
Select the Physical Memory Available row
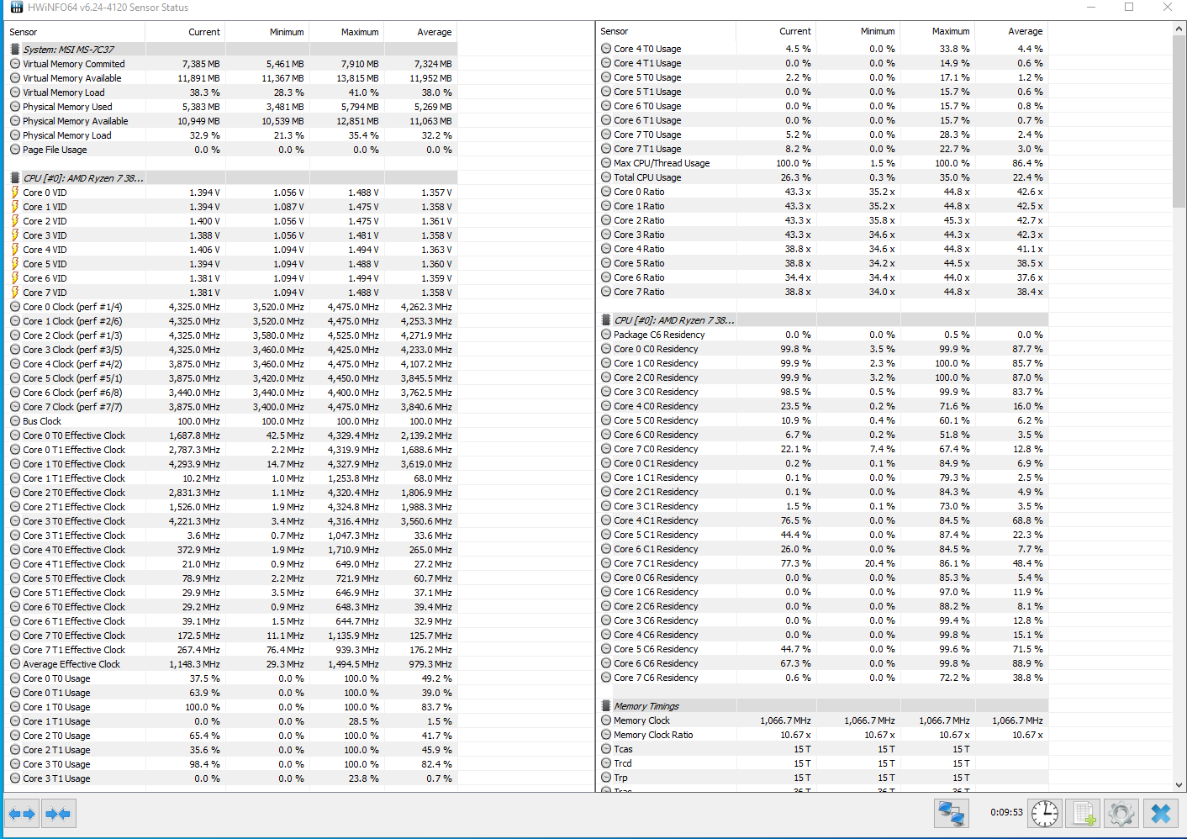[232, 121]
